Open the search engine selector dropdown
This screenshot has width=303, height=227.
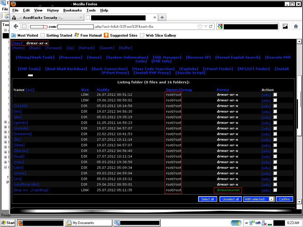(220, 26)
